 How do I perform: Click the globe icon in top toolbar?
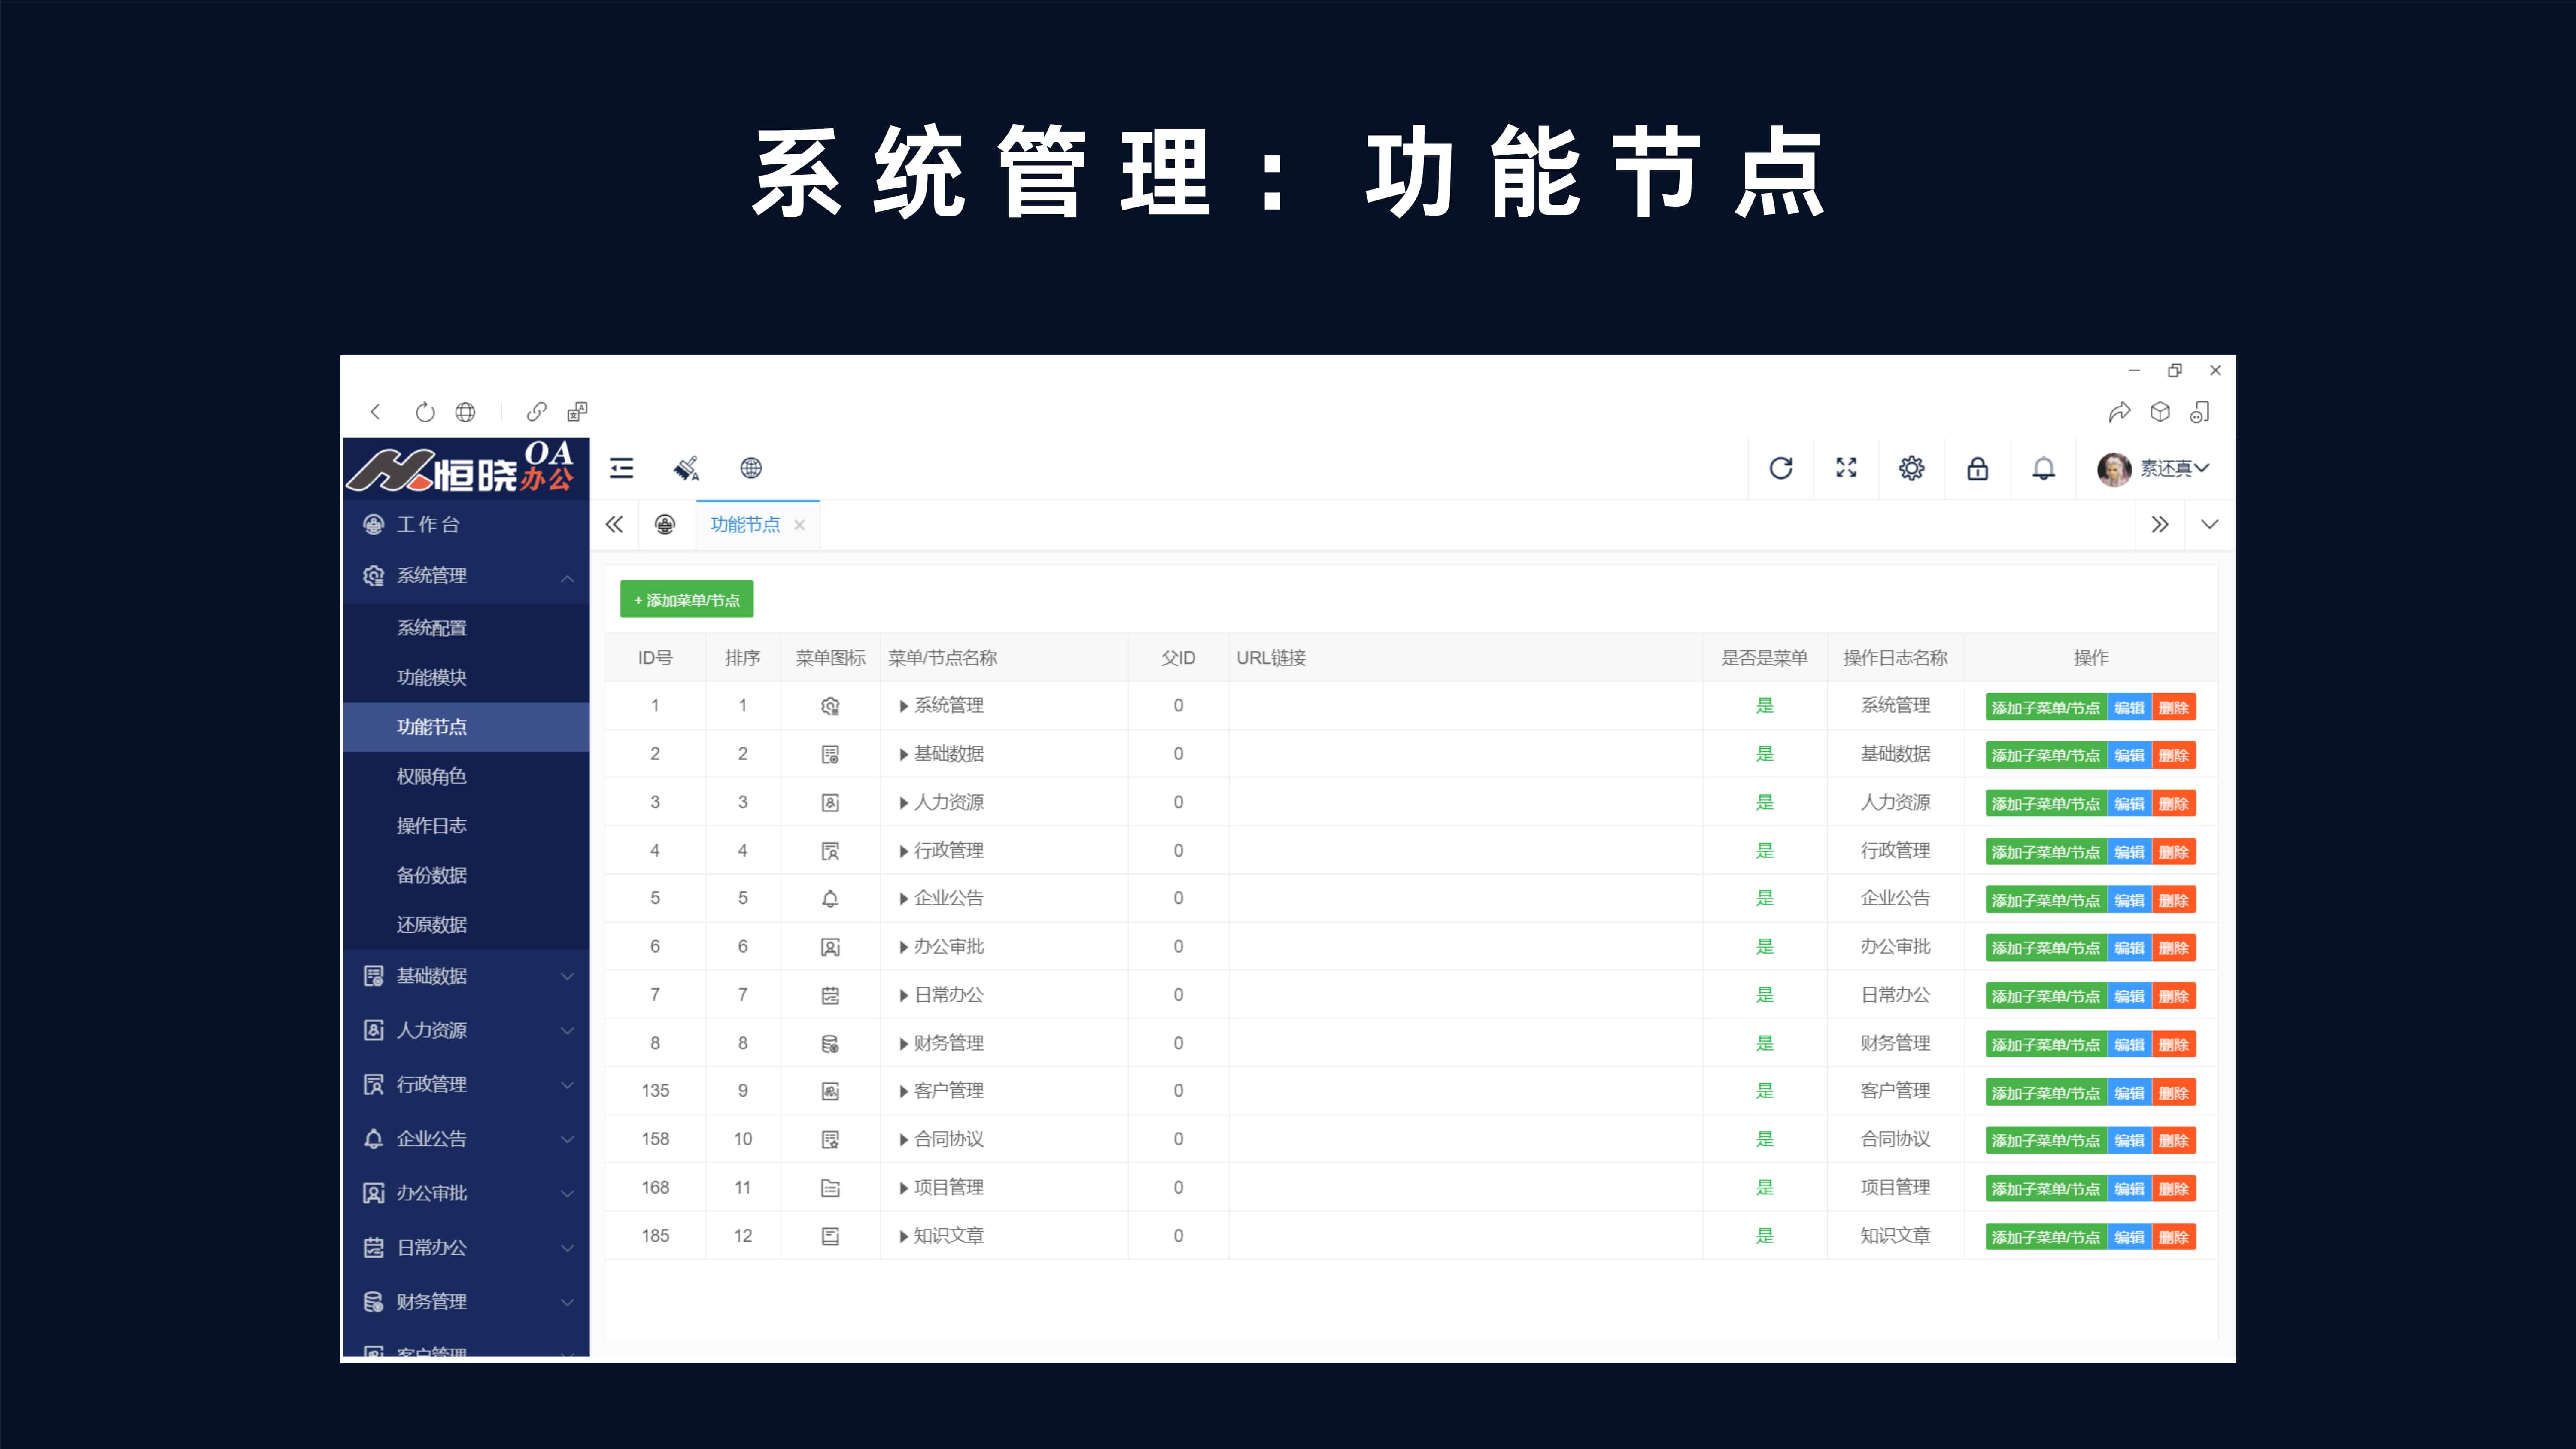pos(751,468)
